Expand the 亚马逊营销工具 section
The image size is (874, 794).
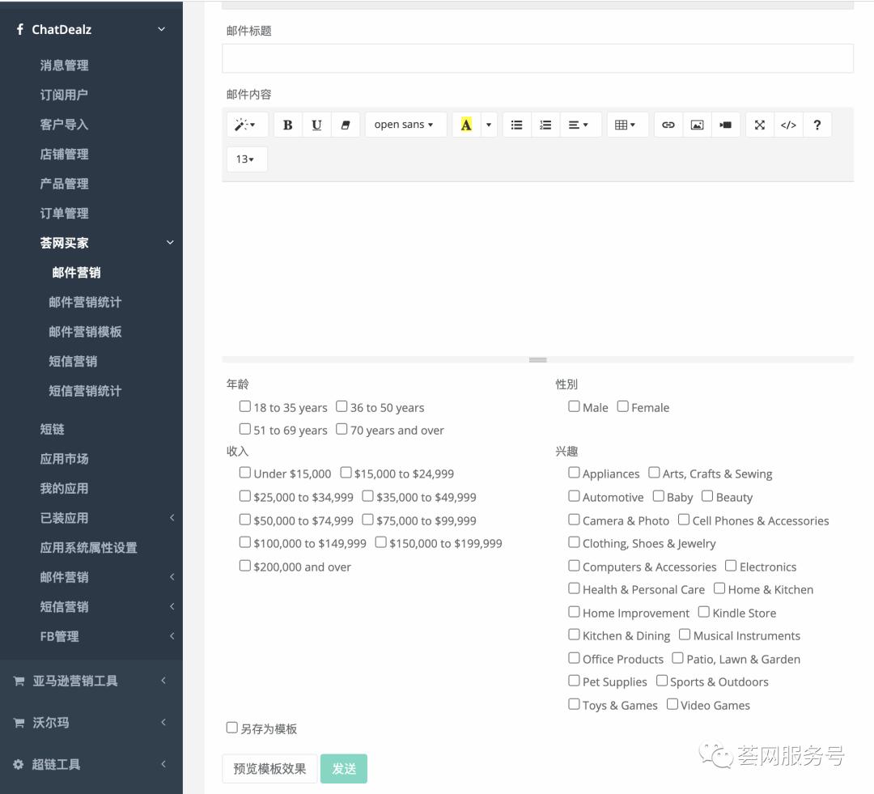[x=163, y=680]
